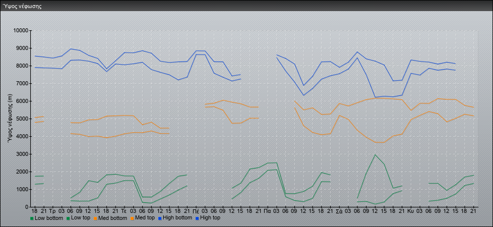Screen dimensions: 493x227
Task: Click the 0 value on the y-axis
Action: 27,207
